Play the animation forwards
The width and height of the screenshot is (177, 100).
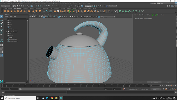169,86
